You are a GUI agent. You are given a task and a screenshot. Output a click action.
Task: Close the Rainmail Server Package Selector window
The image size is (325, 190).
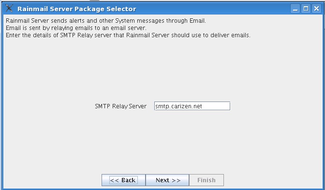coord(316,9)
